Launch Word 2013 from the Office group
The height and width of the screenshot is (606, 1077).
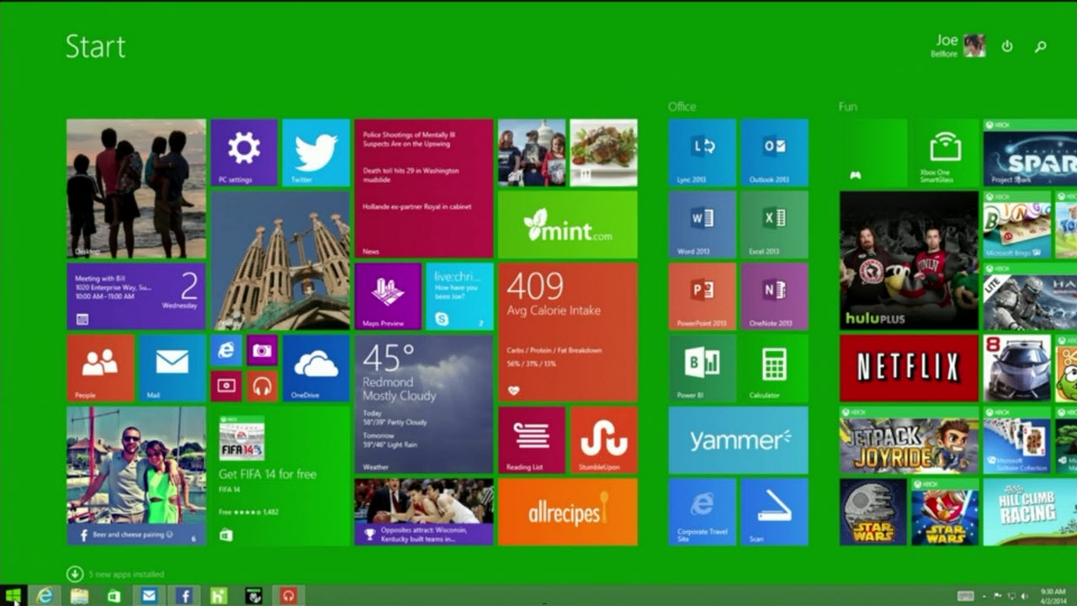point(703,225)
